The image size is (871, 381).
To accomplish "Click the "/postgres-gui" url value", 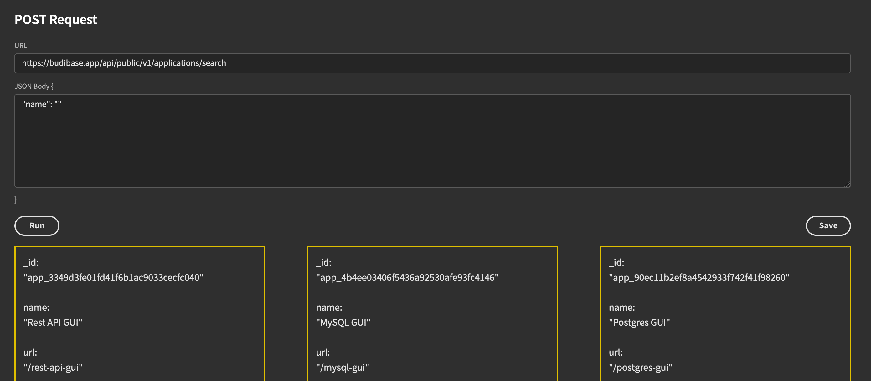I will pyautogui.click(x=641, y=367).
